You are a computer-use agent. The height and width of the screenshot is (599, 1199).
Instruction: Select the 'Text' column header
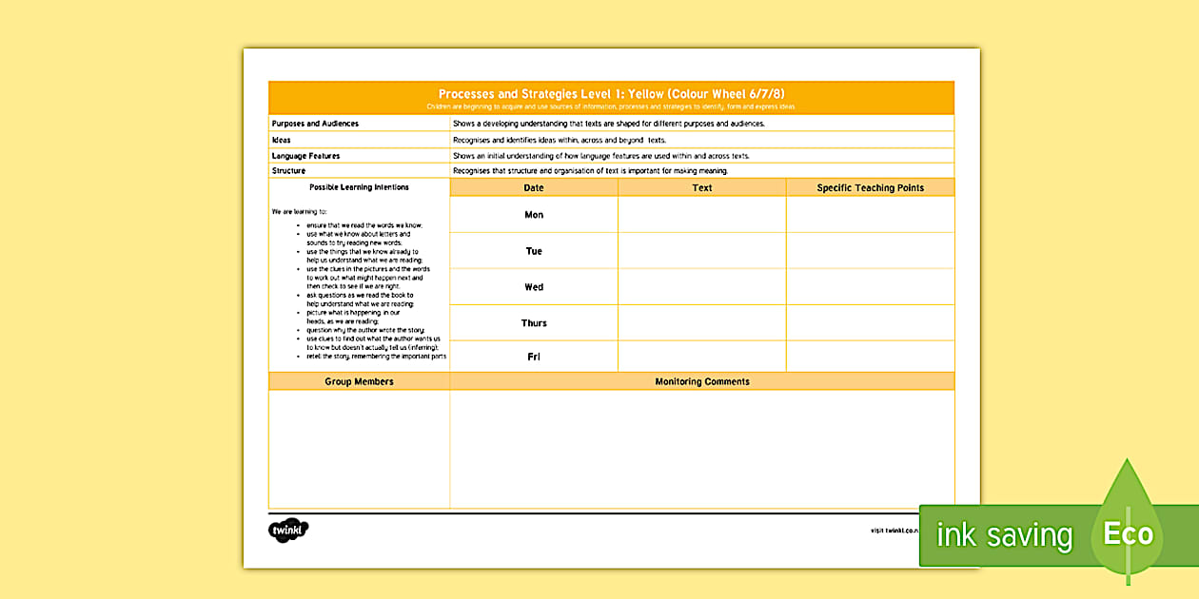coord(701,187)
